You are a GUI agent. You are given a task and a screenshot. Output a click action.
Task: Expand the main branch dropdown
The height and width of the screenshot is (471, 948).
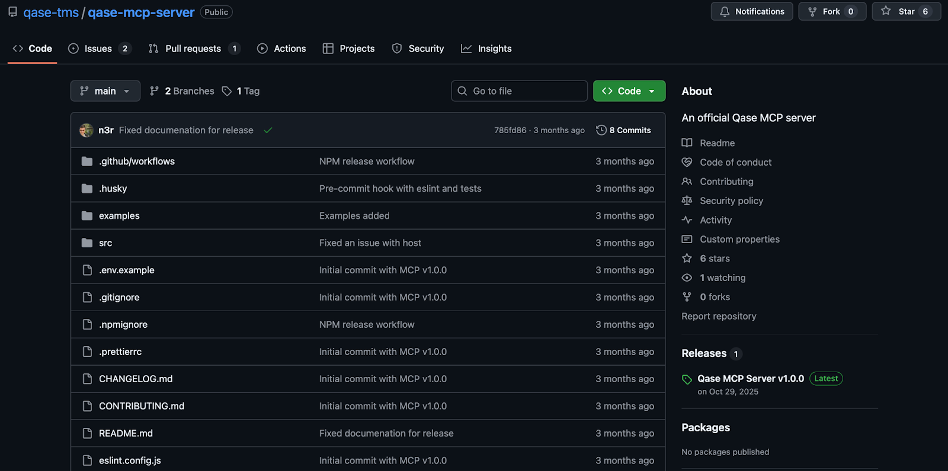(105, 91)
